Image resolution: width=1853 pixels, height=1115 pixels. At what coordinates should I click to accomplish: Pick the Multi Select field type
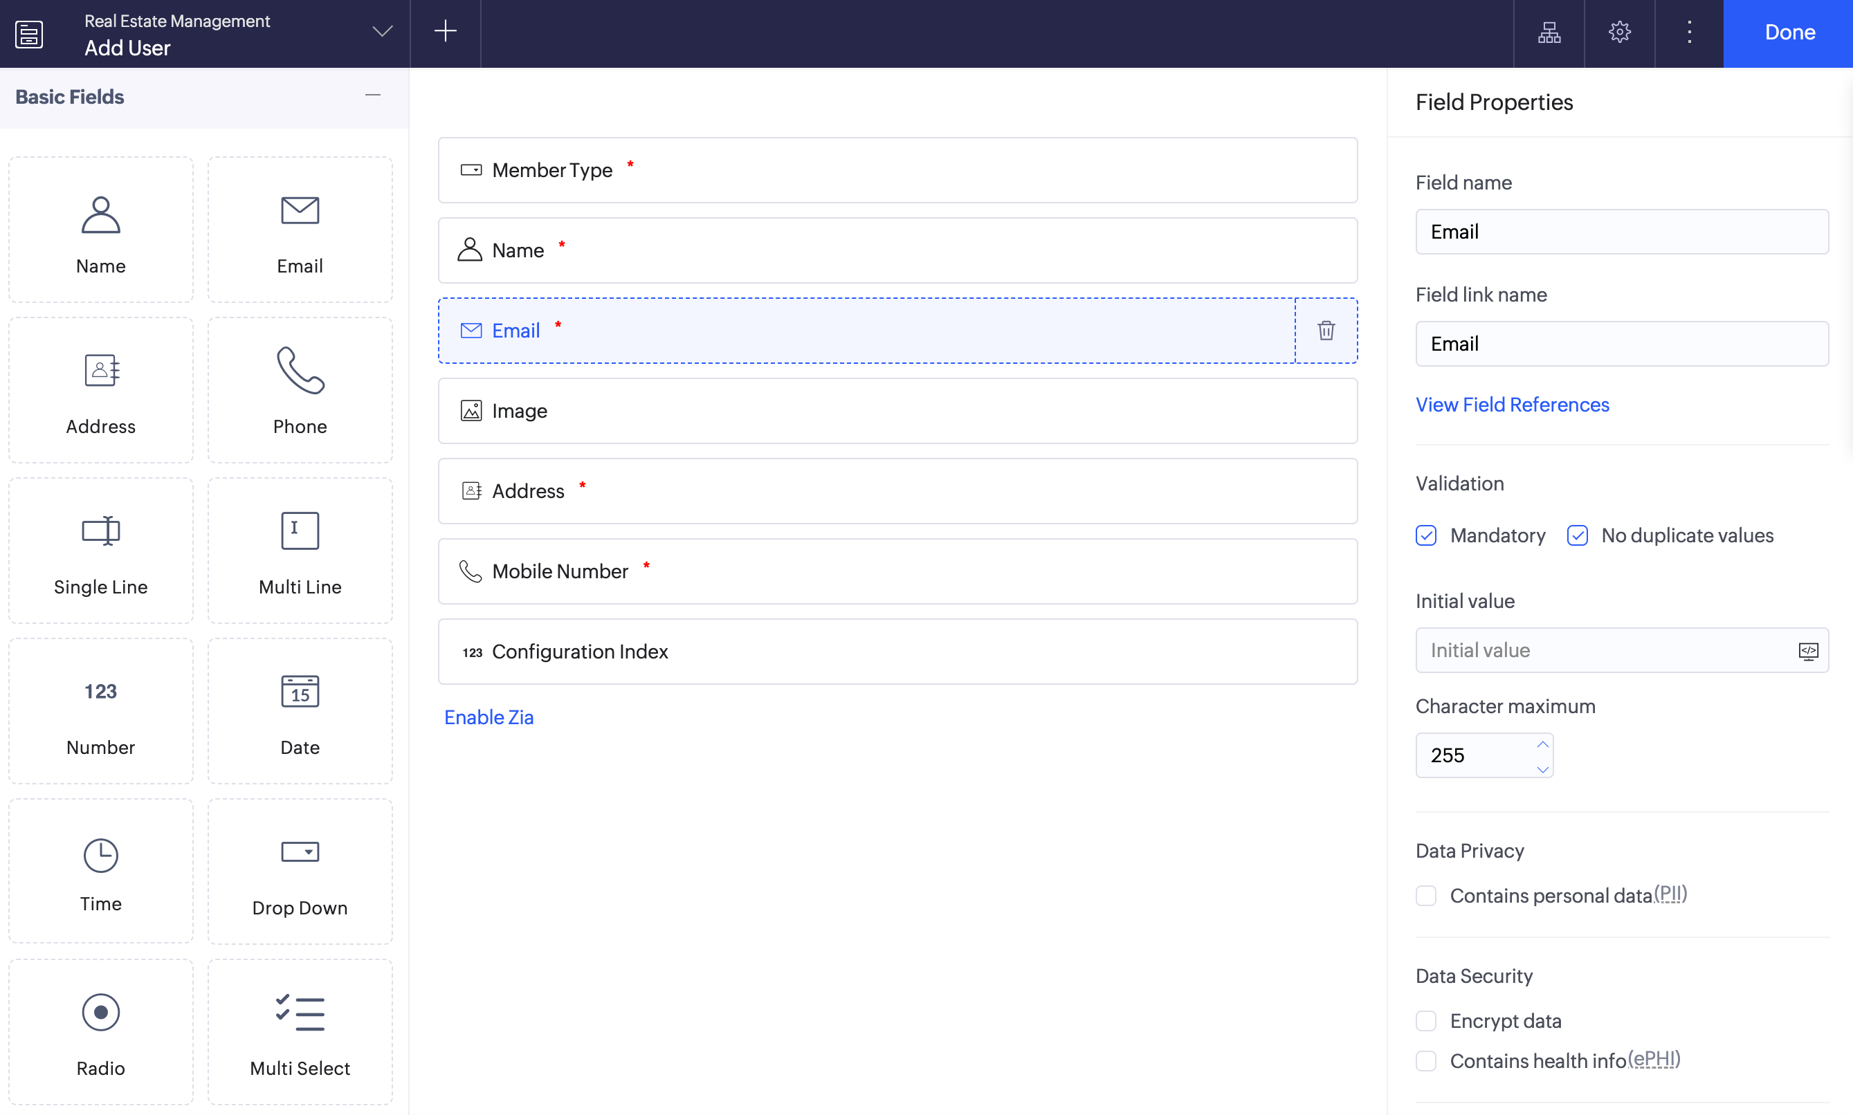point(300,1031)
